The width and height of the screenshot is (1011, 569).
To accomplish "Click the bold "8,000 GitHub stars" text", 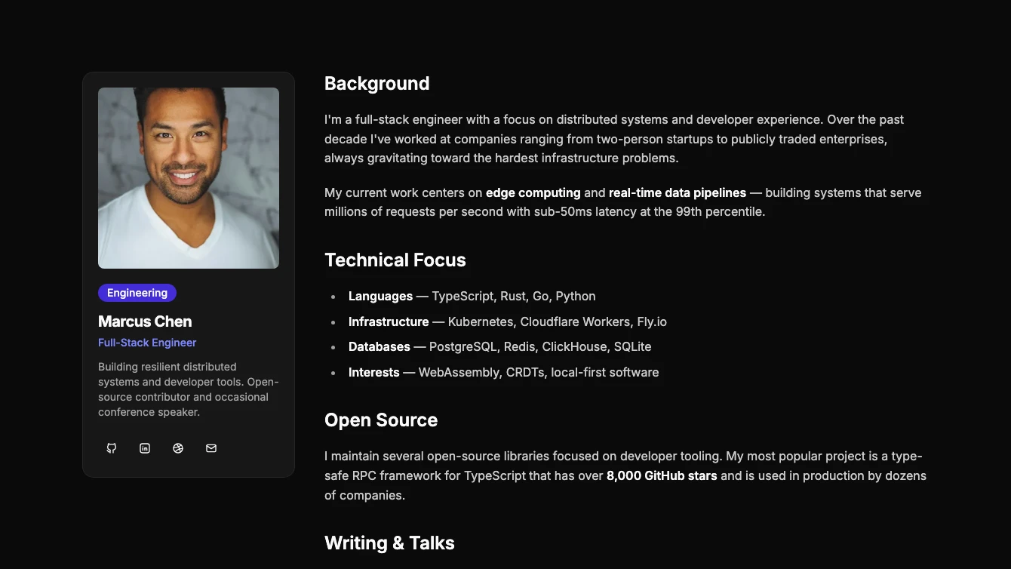I will (662, 476).
